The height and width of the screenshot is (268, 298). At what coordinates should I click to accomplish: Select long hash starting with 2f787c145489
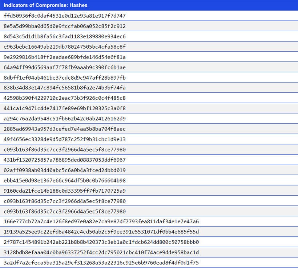[101, 242]
